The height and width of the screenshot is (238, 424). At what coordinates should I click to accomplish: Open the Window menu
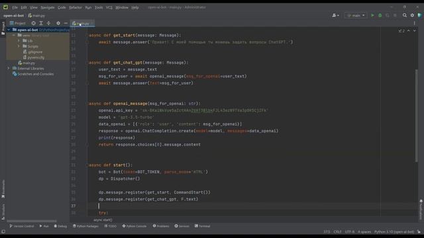click(122, 7)
